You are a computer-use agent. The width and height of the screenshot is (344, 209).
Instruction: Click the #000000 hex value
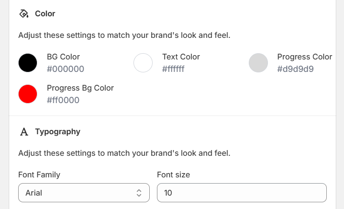[x=66, y=69]
